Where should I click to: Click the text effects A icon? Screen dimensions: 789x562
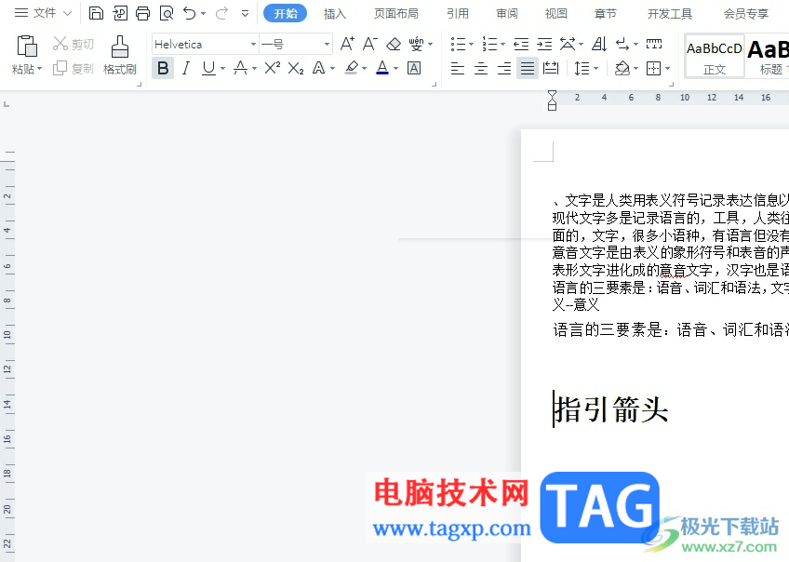point(318,68)
